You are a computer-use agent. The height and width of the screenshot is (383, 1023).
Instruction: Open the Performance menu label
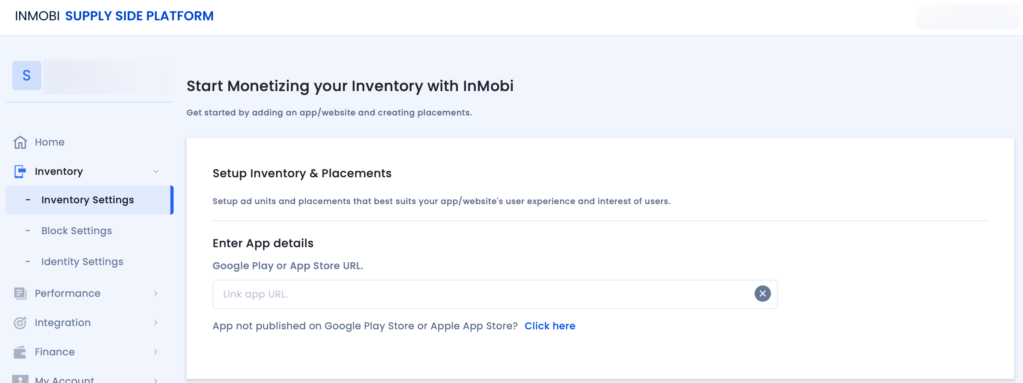coord(67,293)
